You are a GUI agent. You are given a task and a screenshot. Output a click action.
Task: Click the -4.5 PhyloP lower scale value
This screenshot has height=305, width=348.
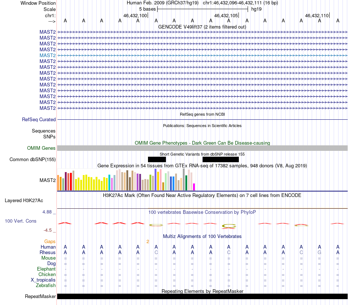(x=48, y=230)
